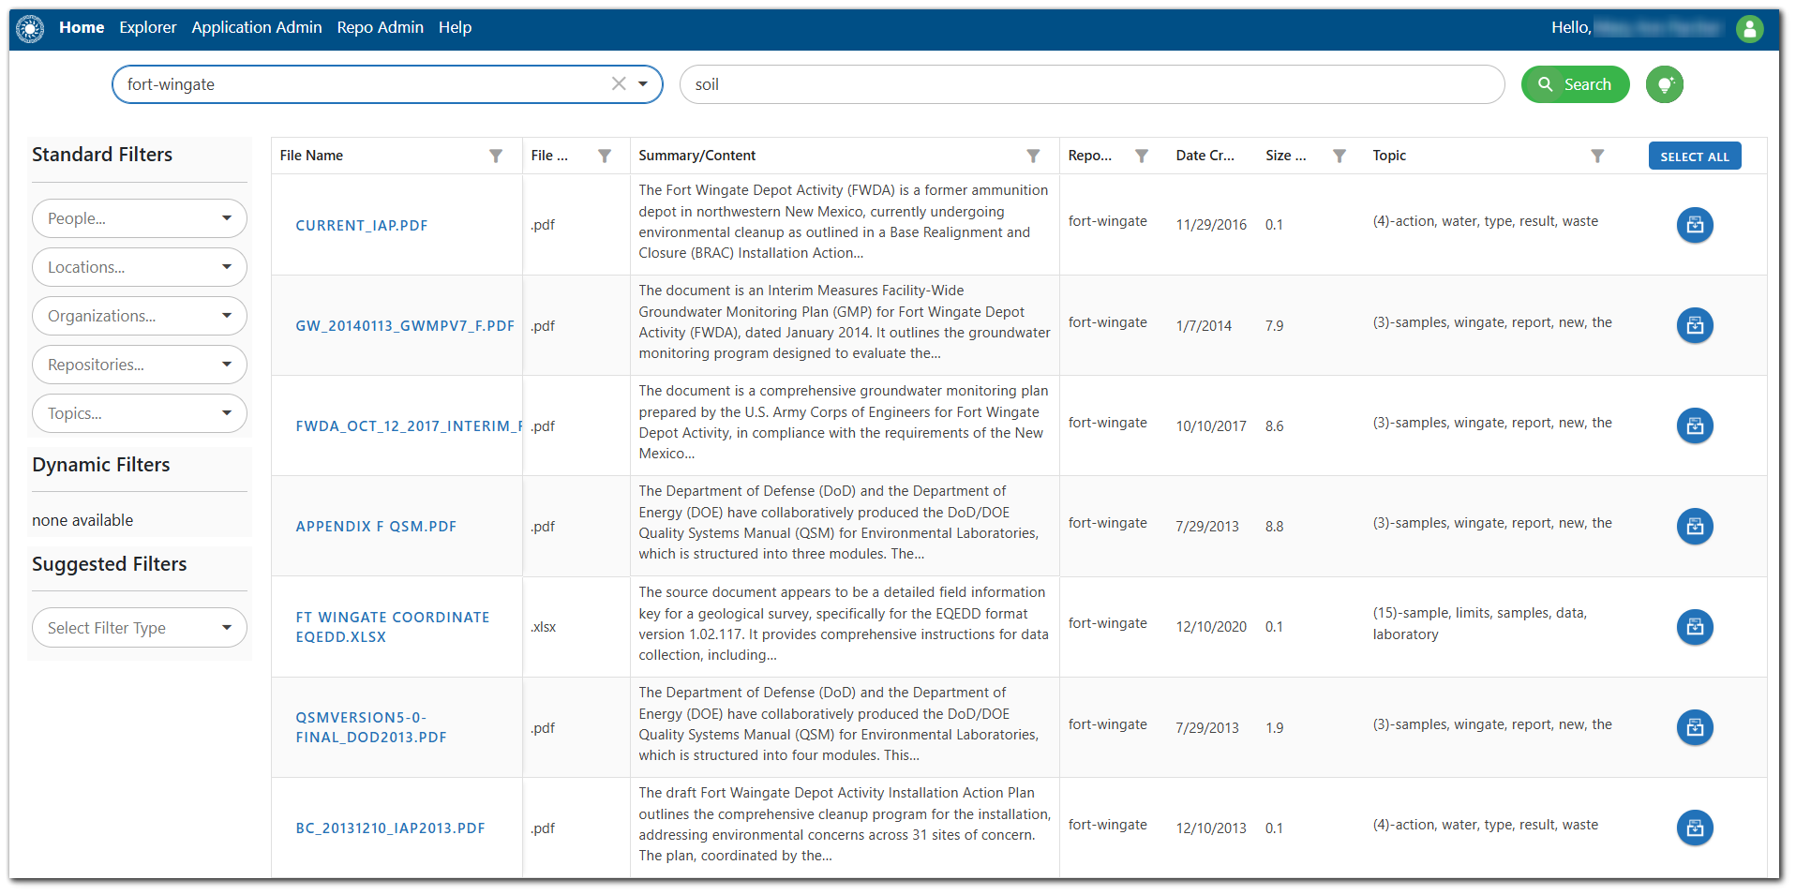Select the date 11/29/2016 cell

tap(1211, 225)
